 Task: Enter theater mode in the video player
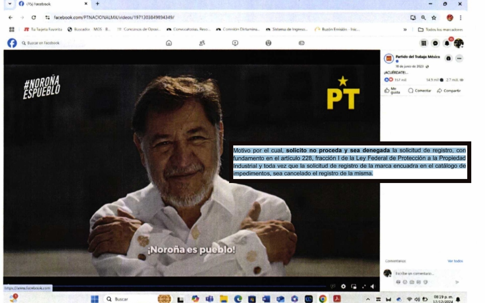coord(354,286)
